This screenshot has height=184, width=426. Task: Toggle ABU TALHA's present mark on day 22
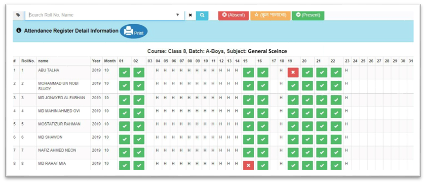(336, 73)
